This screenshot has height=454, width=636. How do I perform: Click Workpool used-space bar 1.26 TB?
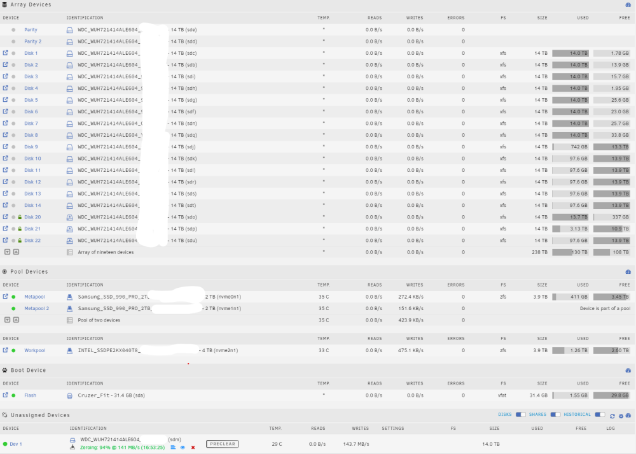570,350
